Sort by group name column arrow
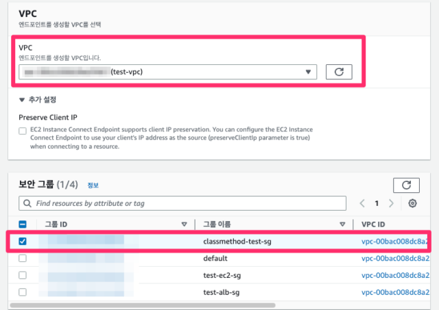Viewport: 439px width, 310px height. click(x=342, y=224)
